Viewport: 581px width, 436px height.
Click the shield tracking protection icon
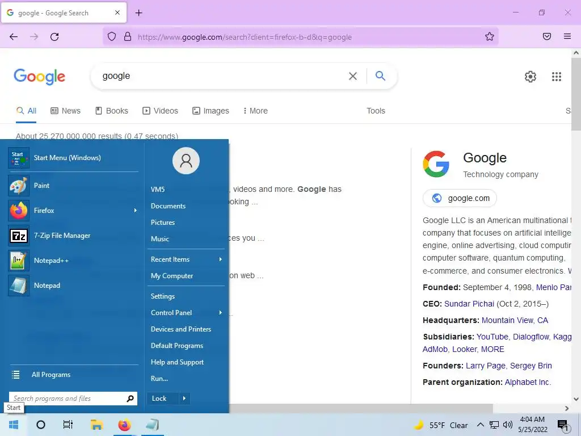click(112, 37)
